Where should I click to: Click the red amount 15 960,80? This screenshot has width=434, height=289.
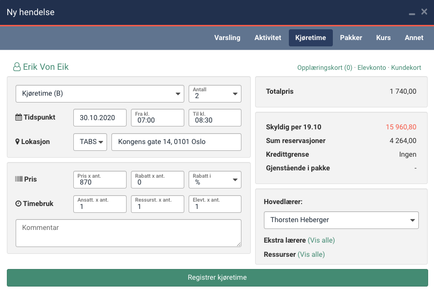[401, 127]
